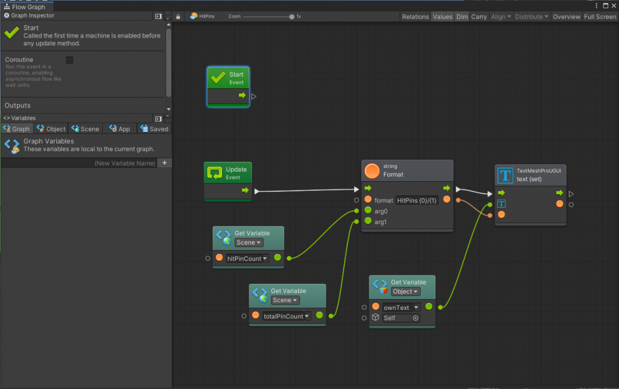Open the ownText dropdown on the Object variable node
The height and width of the screenshot is (389, 619).
(401, 307)
